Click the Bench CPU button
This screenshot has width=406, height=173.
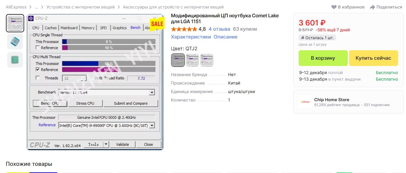pos(50,103)
